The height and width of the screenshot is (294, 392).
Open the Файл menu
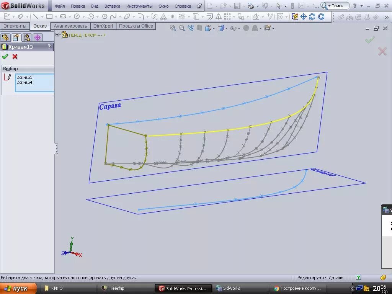[x=60, y=6]
